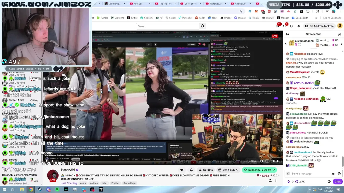Click the stream chat scrollbar

pos(343,161)
